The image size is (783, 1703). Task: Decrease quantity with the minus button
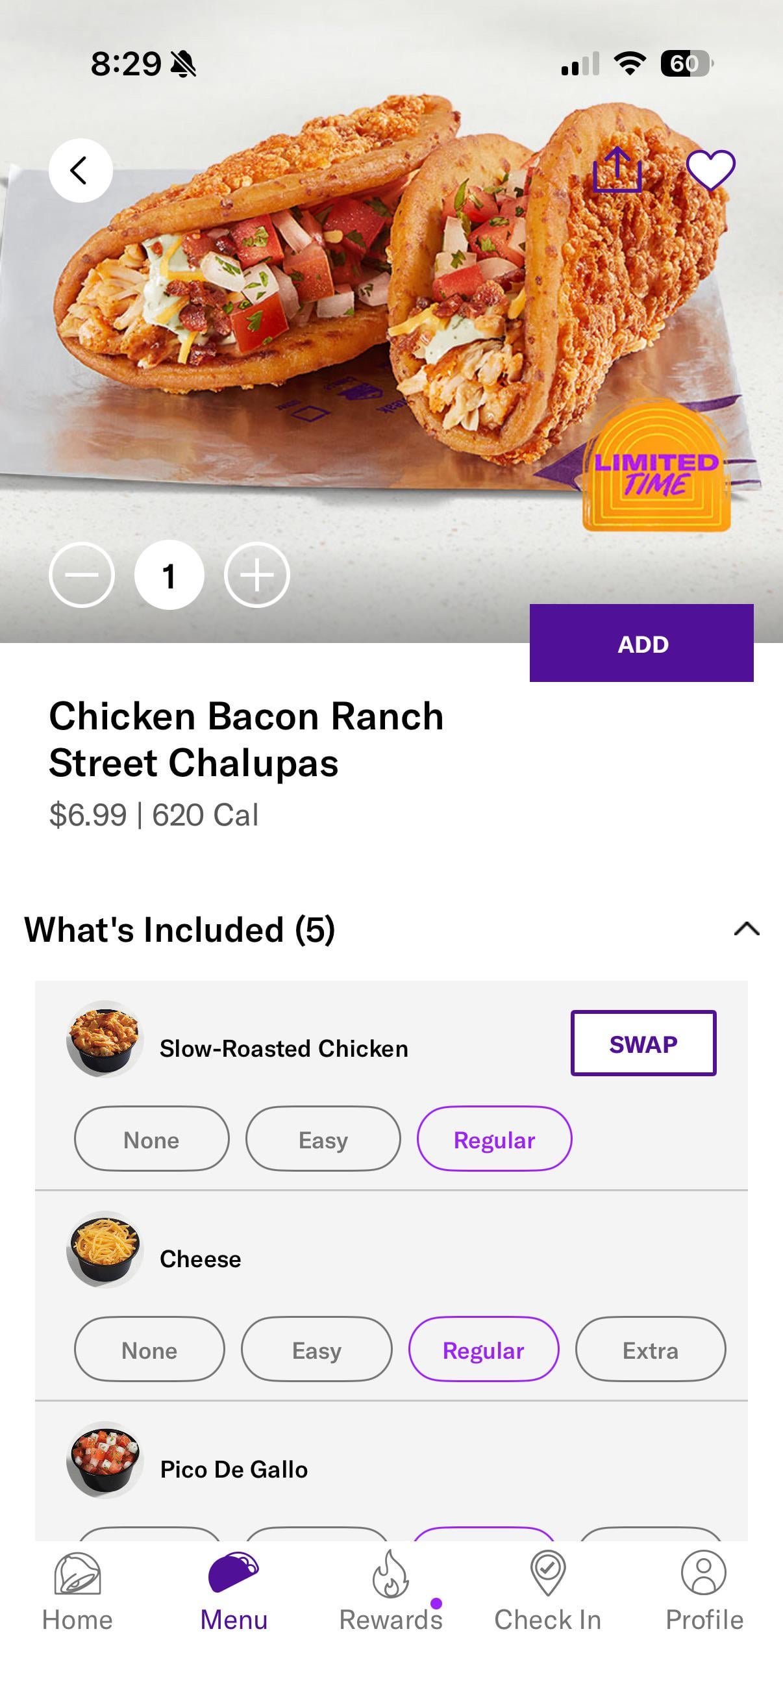[x=82, y=575]
